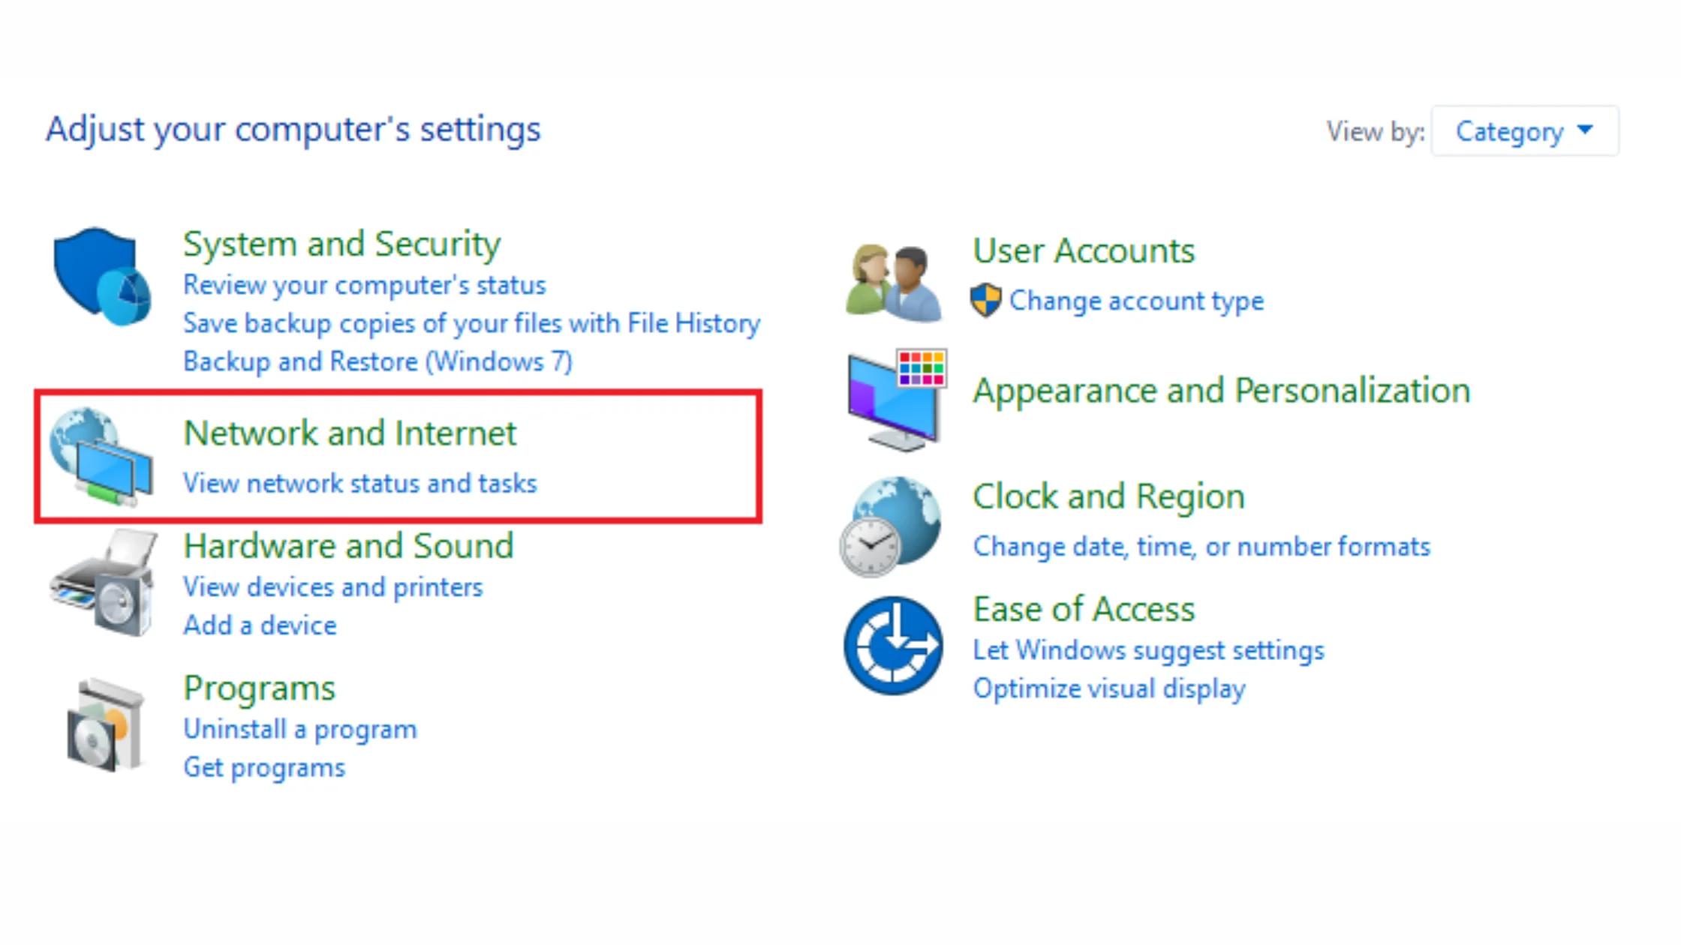The image size is (1681, 945).
Task: Click Let Windows suggest settings
Action: coord(1148,649)
